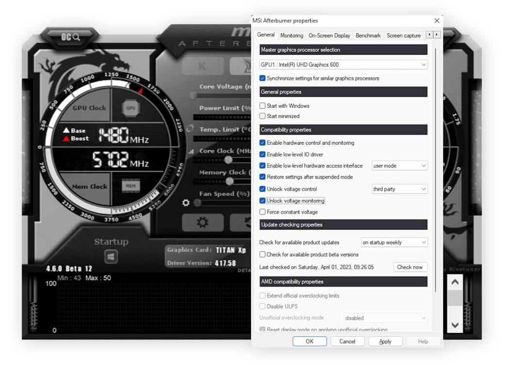The width and height of the screenshot is (505, 365).
Task: Click the OK button
Action: 310,341
